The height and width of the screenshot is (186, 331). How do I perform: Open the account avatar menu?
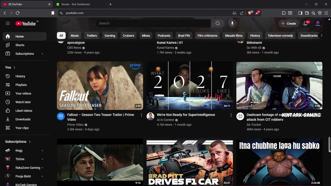coord(318,23)
